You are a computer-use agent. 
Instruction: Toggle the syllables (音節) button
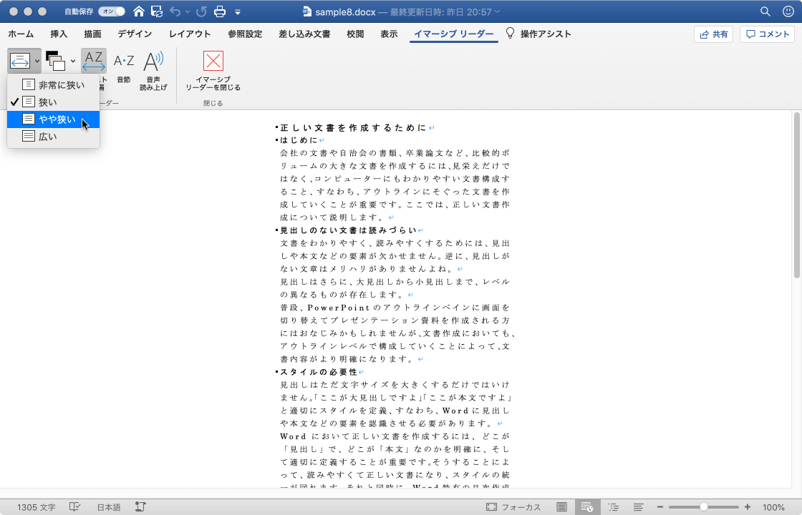(124, 67)
